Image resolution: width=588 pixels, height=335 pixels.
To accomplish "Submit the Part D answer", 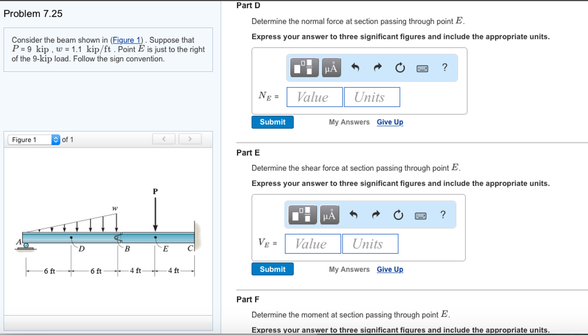I will (272, 122).
